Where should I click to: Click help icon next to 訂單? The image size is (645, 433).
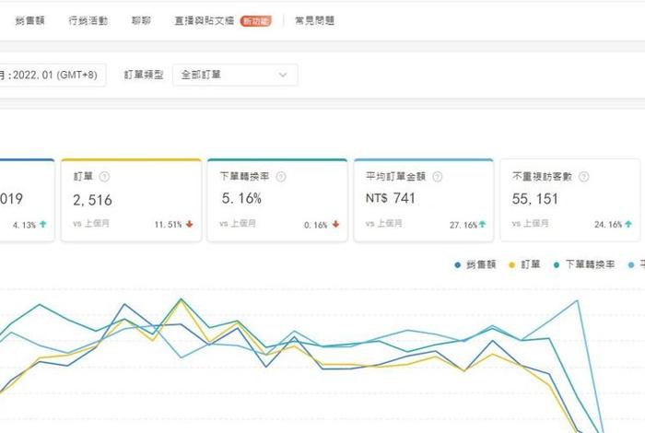pos(104,177)
